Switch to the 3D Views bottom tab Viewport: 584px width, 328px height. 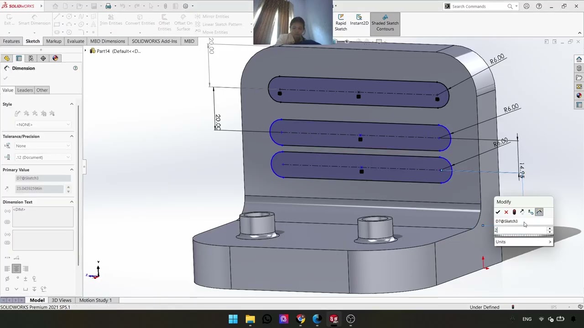[62, 300]
